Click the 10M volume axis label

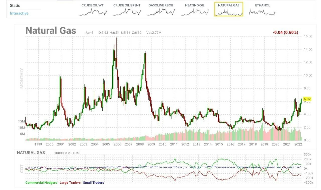(21, 127)
